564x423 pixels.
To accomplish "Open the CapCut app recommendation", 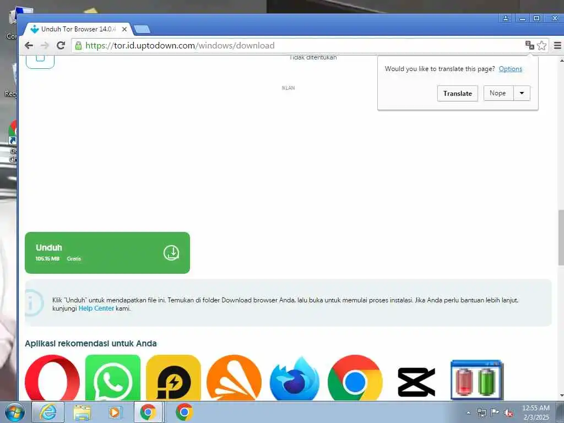I will [x=416, y=382].
